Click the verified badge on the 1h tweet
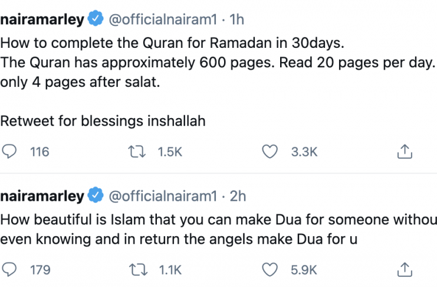The width and height of the screenshot is (437, 287). pyautogui.click(x=95, y=19)
